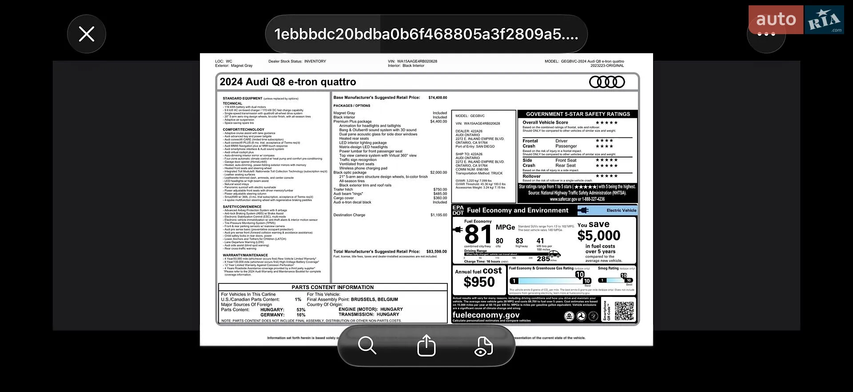Tap the Audi four rings logo
Image resolution: width=853 pixels, height=392 pixels.
tap(607, 82)
